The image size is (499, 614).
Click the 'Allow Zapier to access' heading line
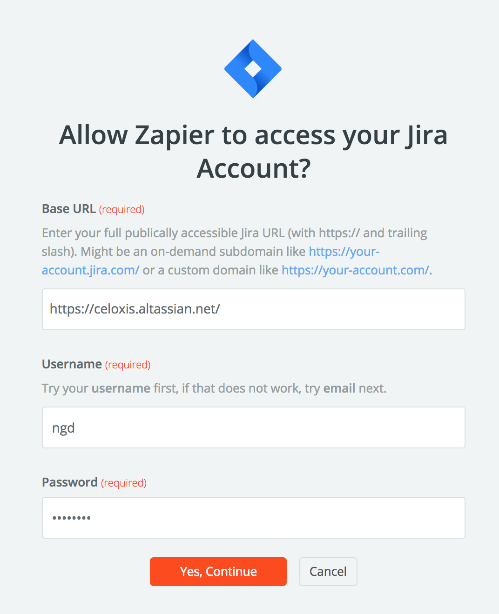click(253, 135)
